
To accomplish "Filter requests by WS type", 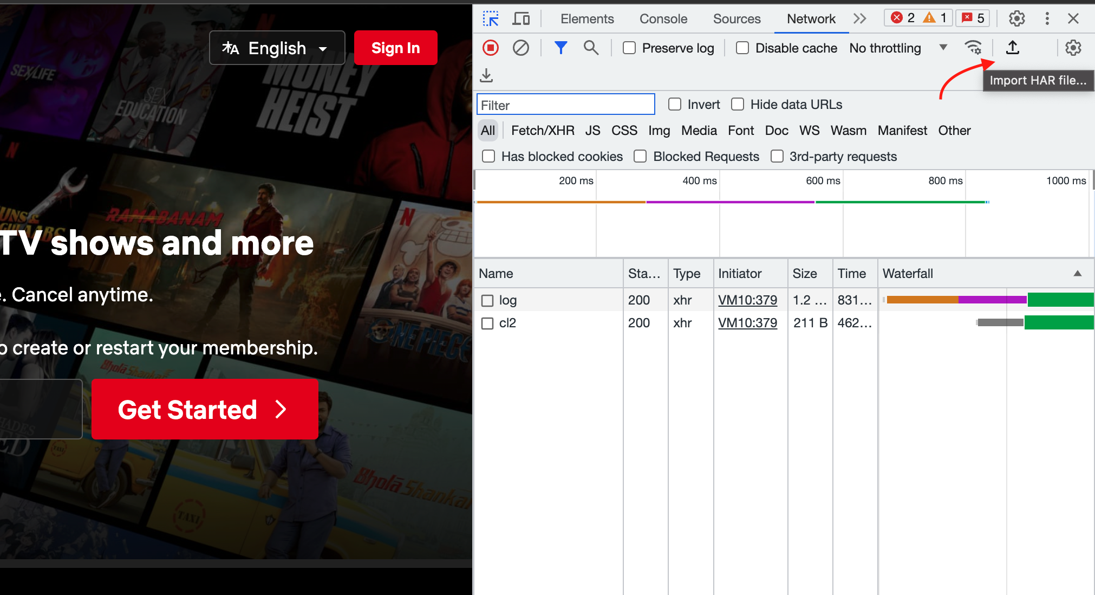I will coord(810,131).
